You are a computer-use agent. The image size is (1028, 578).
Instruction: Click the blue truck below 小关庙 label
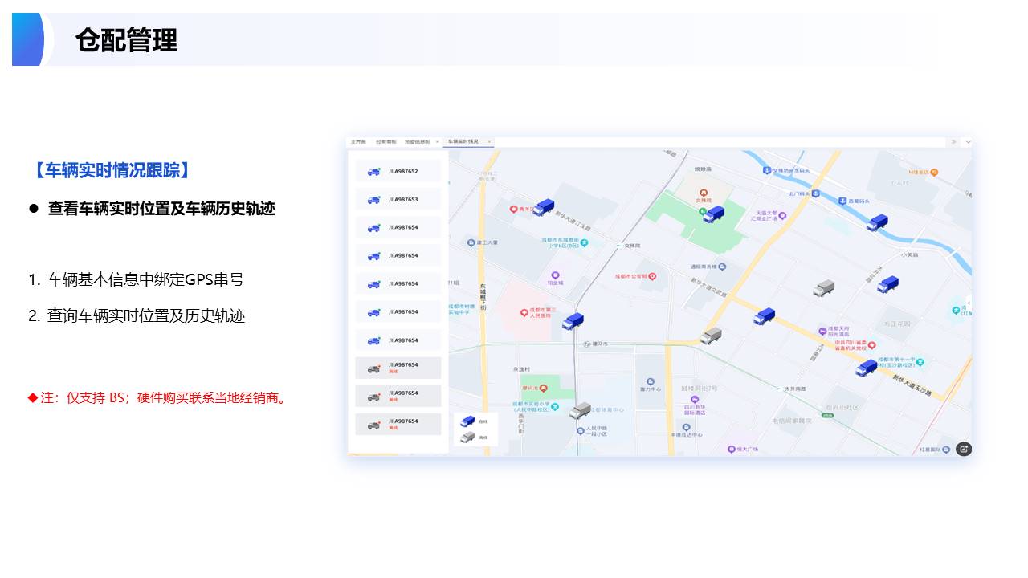(887, 285)
